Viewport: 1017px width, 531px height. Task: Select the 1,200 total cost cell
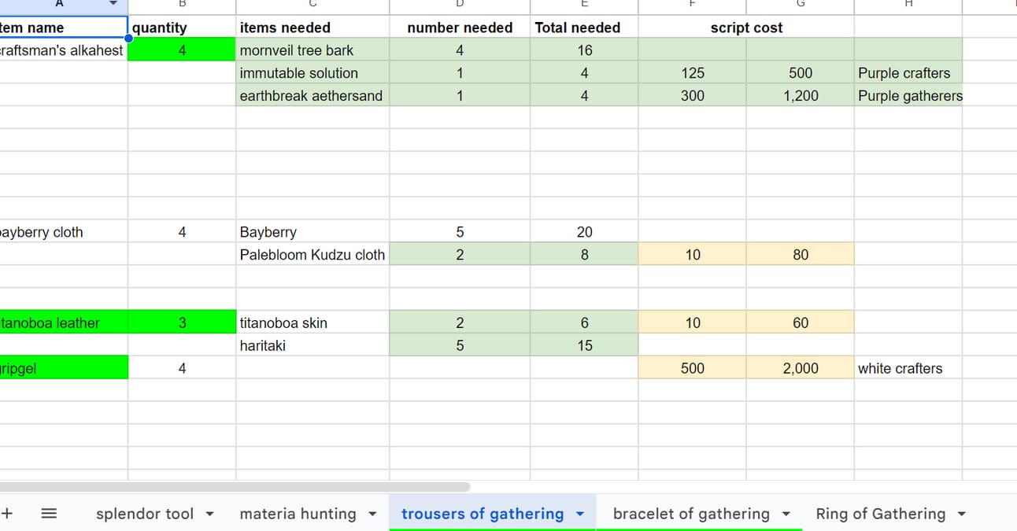[x=800, y=96]
